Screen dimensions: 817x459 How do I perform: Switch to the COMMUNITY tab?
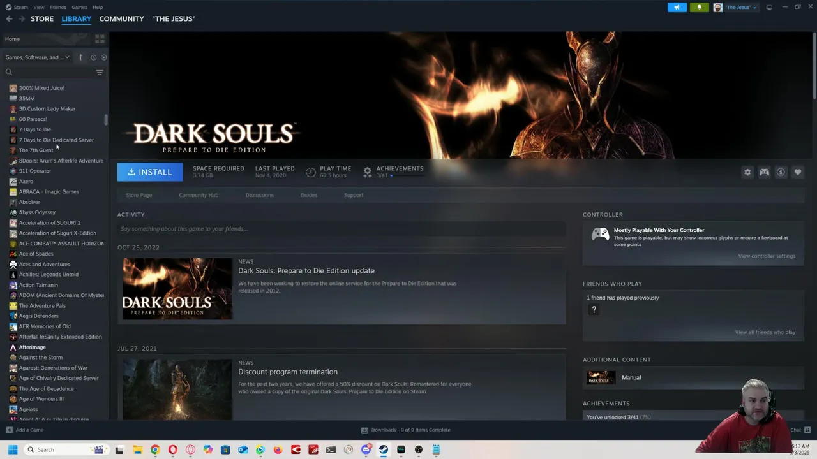pos(121,19)
